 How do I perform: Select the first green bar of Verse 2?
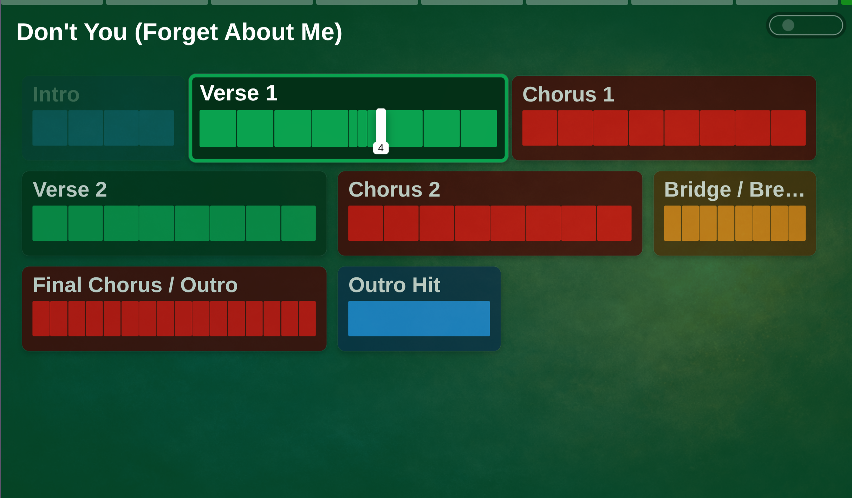point(50,223)
